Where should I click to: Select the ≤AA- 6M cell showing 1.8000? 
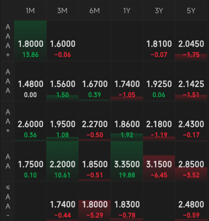pyautogui.click(x=94, y=201)
